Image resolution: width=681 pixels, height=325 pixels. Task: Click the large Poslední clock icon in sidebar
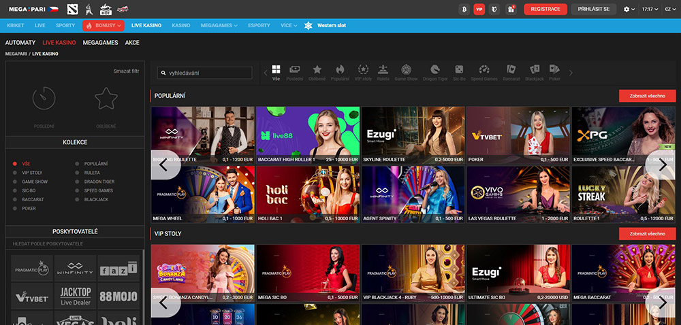[x=44, y=99]
